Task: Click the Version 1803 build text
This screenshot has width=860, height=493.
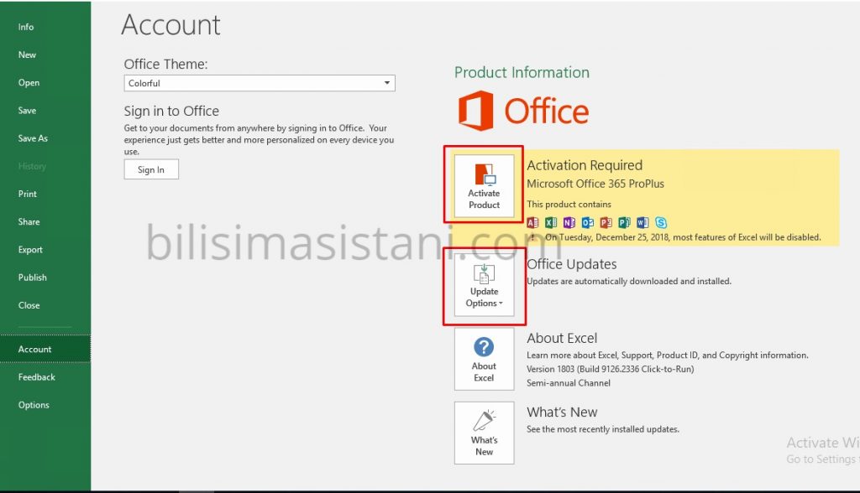Action: click(x=610, y=369)
